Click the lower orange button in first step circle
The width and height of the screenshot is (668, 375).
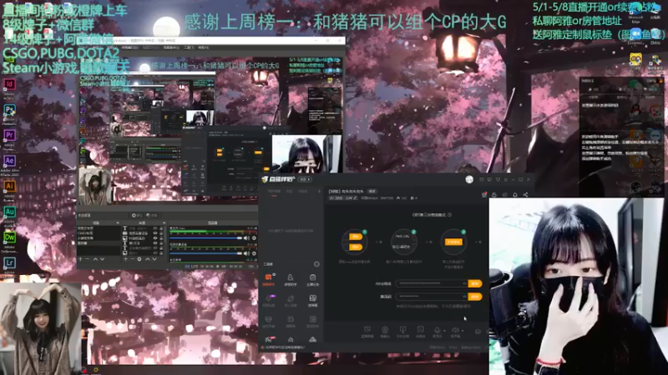point(356,247)
